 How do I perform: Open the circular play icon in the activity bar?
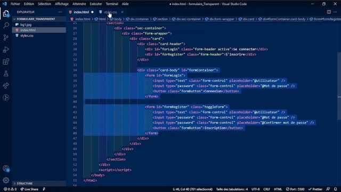tap(6, 98)
